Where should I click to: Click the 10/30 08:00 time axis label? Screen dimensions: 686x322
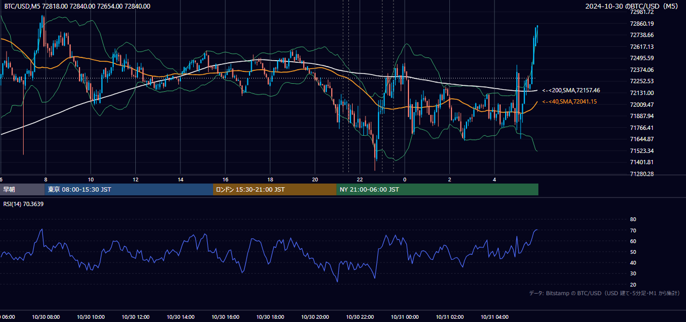pyautogui.click(x=46, y=317)
